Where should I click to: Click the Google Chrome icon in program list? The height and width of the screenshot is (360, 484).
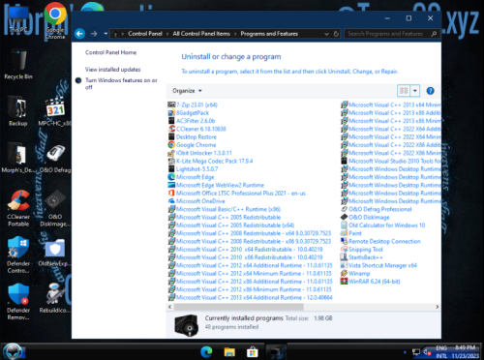pyautogui.click(x=171, y=145)
